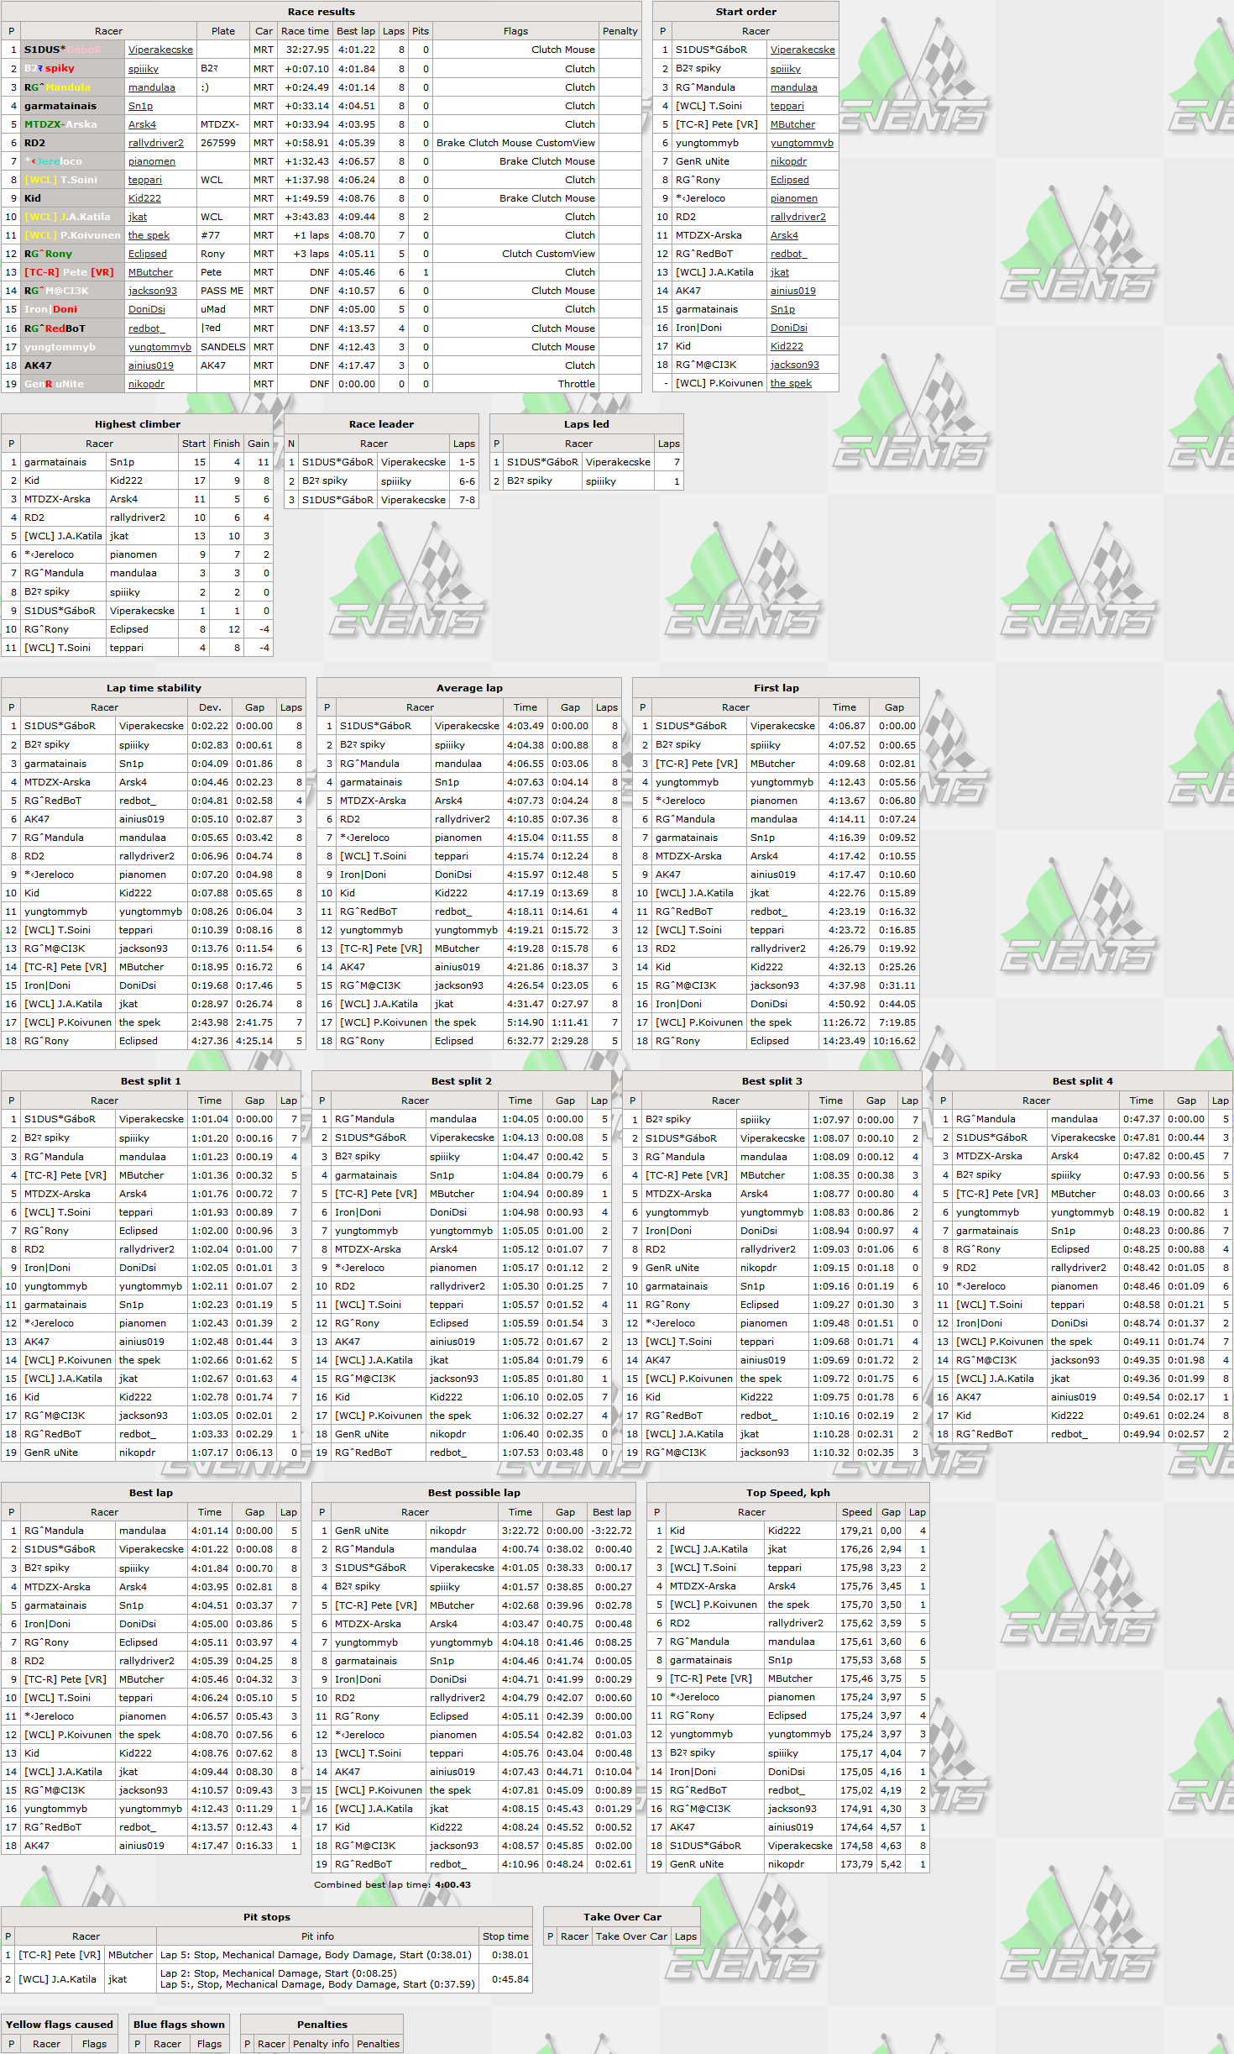Open jackson93 link in Race results table

click(x=153, y=291)
